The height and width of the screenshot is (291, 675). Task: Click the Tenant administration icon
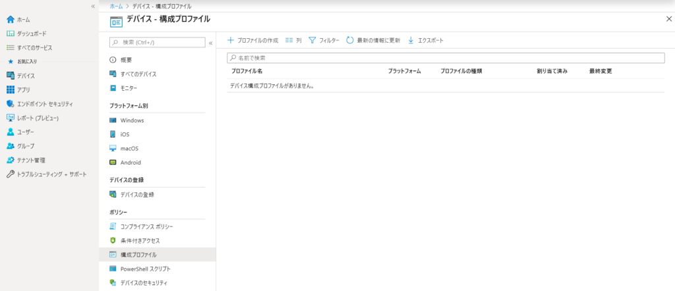11,160
